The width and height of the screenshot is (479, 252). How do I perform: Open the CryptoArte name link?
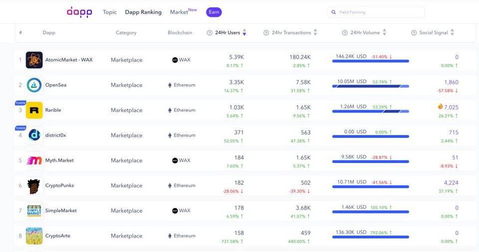pos(57,236)
